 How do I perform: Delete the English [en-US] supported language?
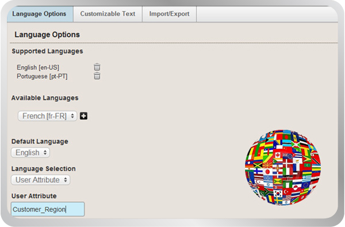click(97, 67)
